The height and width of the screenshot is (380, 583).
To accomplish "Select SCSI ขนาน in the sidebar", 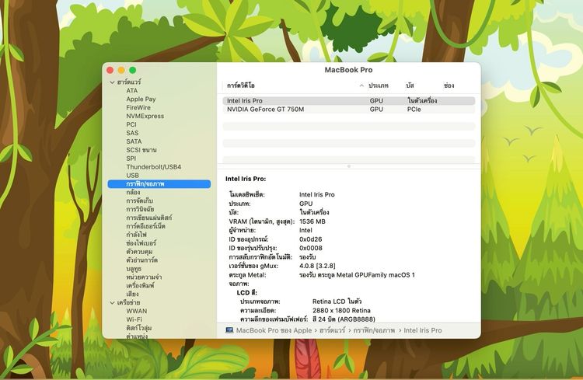I will tap(141, 150).
